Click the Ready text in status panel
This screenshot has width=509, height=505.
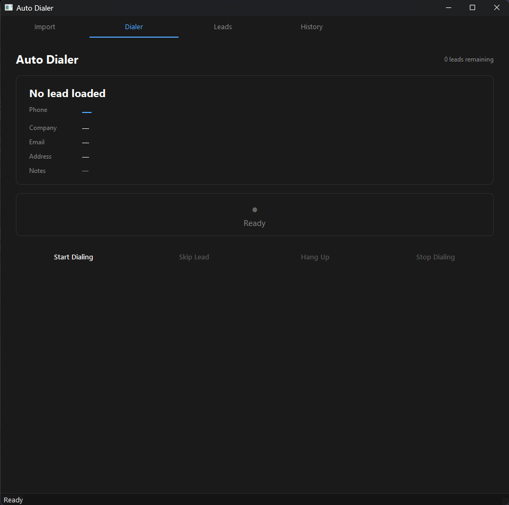coord(254,223)
